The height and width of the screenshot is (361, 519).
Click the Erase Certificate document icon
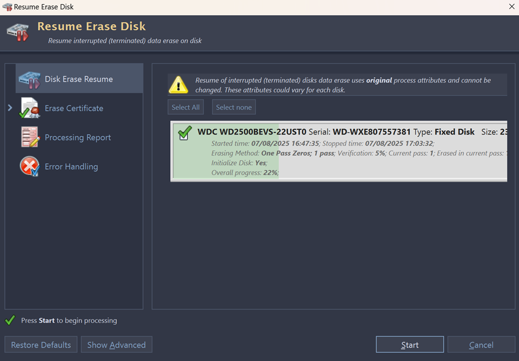pos(30,108)
